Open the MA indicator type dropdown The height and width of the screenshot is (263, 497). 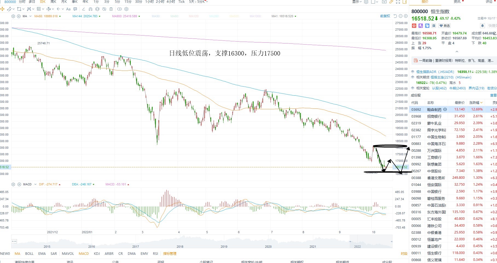pyautogui.click(x=30, y=16)
